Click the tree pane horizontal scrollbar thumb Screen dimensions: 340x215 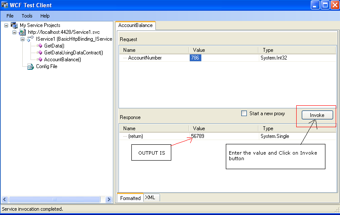[55, 199]
